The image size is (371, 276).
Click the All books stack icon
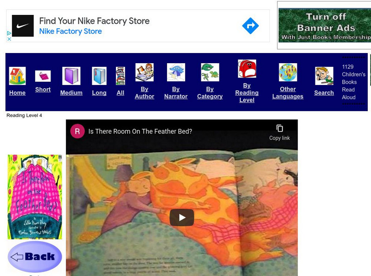tap(121, 76)
